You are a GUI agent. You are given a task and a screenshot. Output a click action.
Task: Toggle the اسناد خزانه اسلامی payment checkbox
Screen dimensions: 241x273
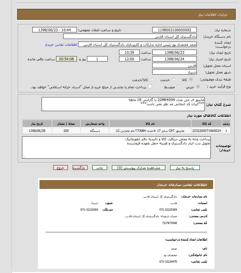(150, 86)
